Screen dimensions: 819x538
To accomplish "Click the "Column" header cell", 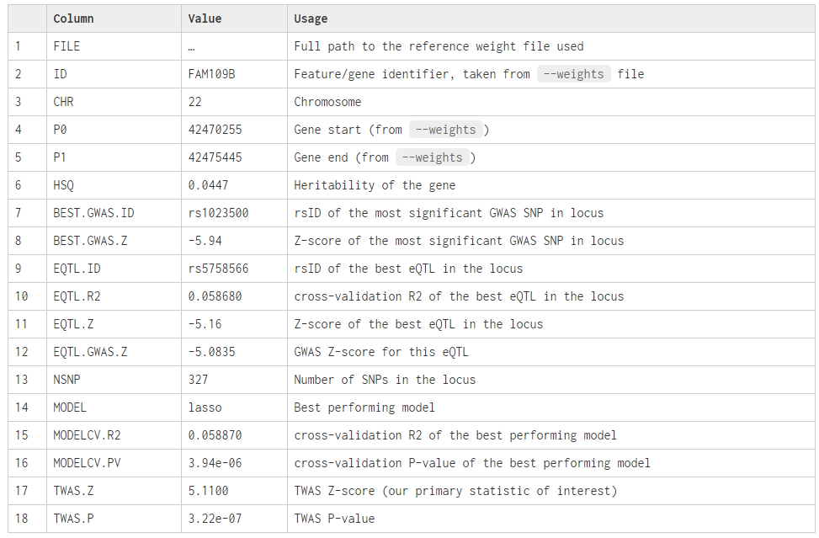I will (x=74, y=19).
